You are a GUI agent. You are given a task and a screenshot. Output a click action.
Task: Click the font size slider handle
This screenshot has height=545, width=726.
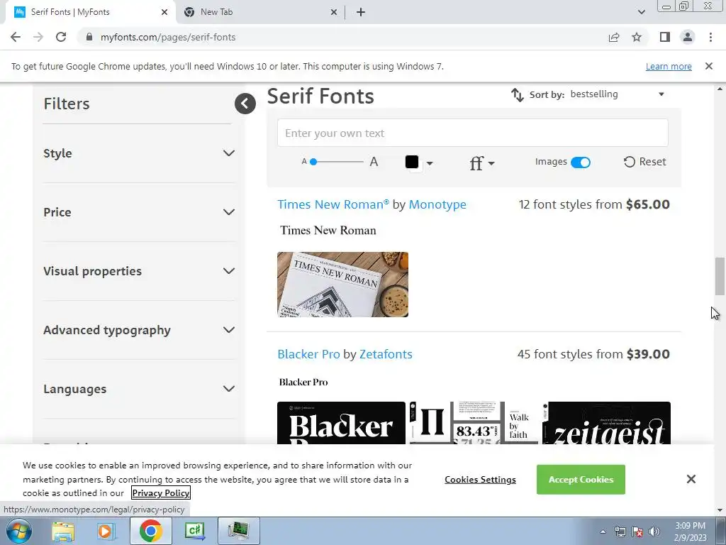click(313, 162)
